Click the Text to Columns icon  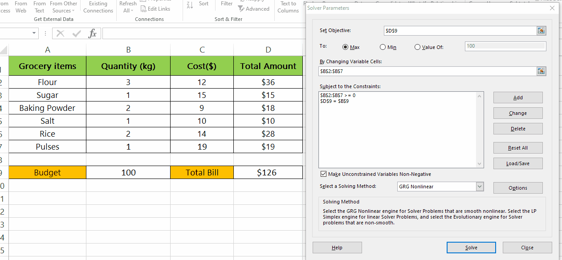(x=288, y=7)
